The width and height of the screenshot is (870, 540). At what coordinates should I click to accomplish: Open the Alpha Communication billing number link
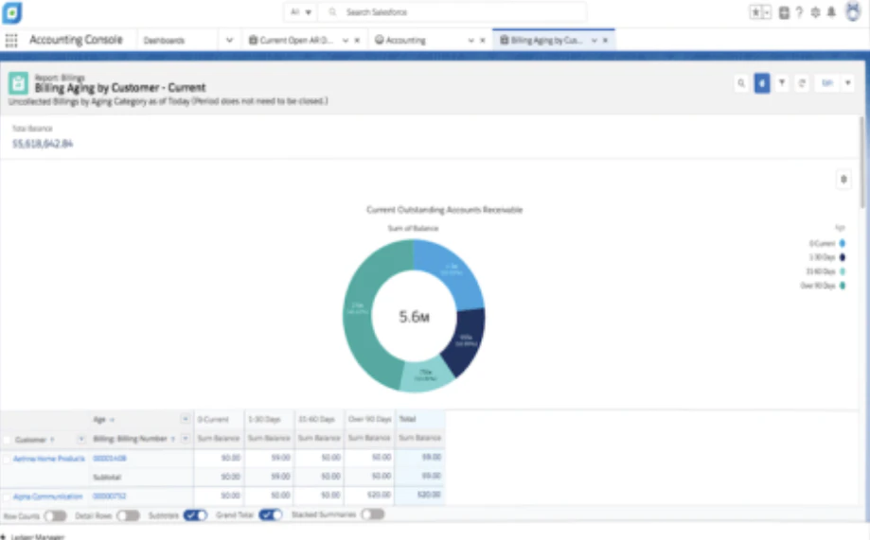[x=109, y=496]
